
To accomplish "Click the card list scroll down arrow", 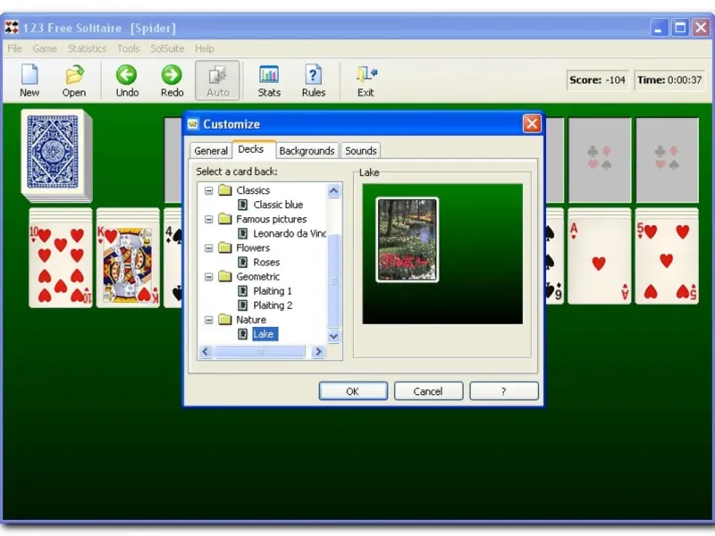I will click(x=333, y=337).
